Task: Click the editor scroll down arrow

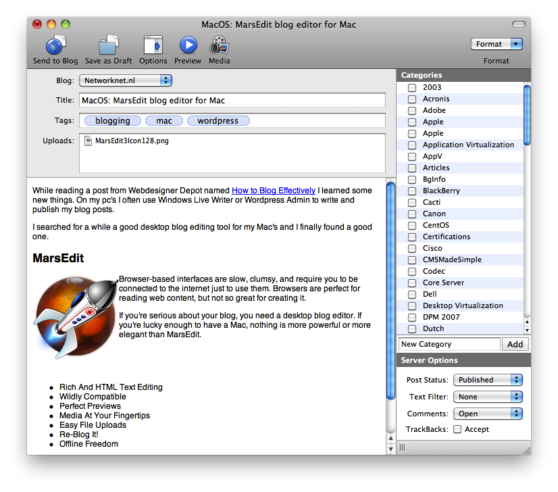Action: [x=390, y=449]
